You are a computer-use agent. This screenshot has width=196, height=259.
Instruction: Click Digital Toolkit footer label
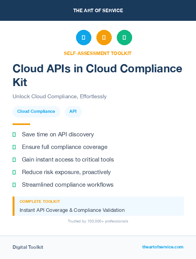[x=28, y=247]
